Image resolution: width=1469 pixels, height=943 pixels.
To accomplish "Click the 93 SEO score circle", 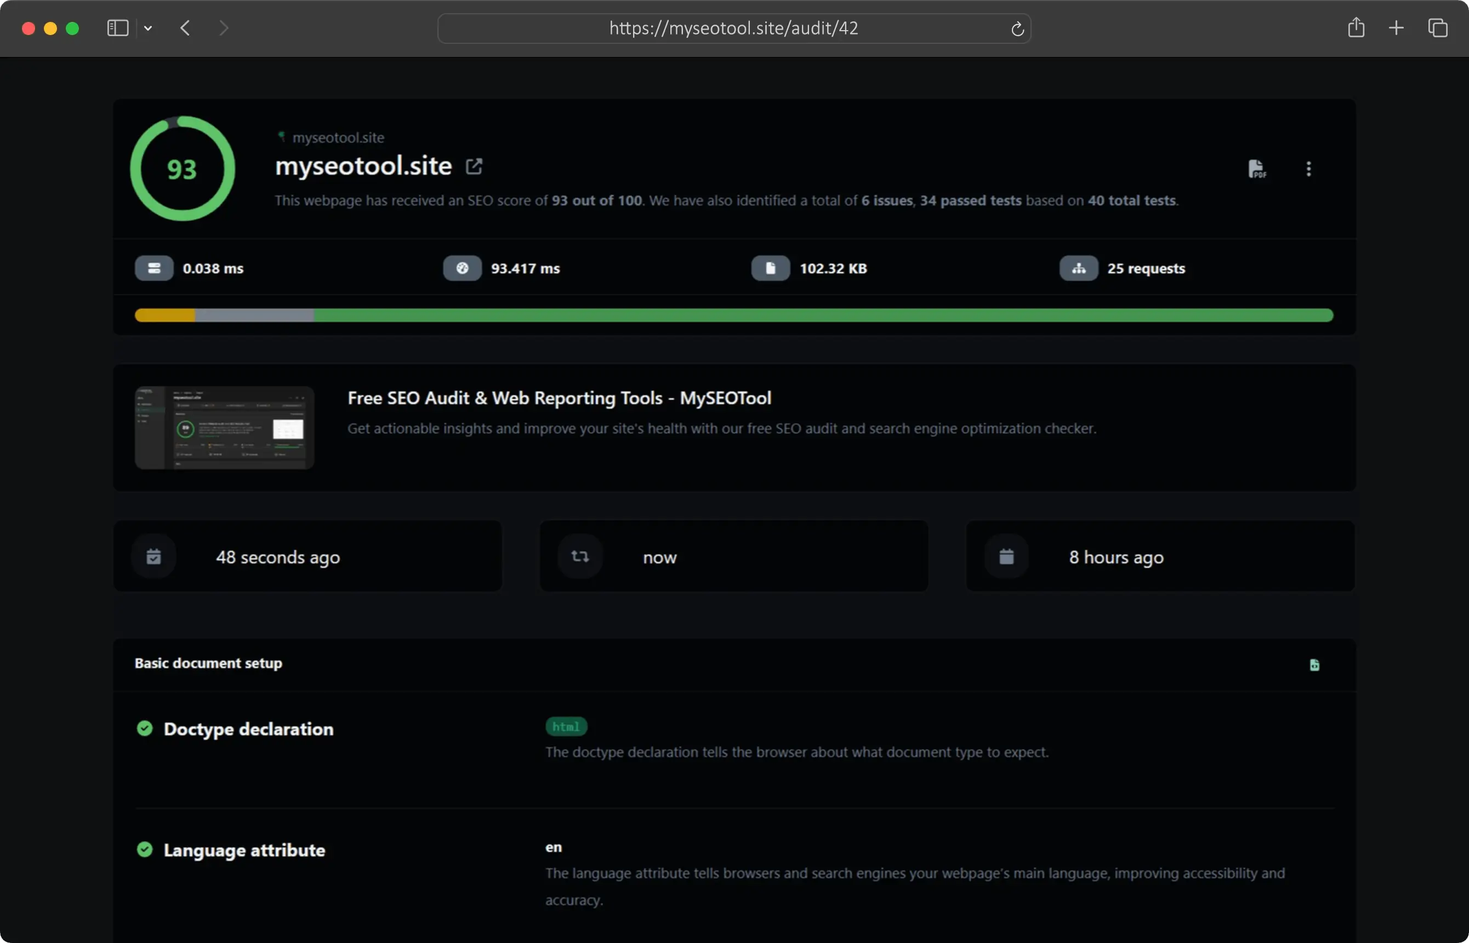I will coord(182,169).
